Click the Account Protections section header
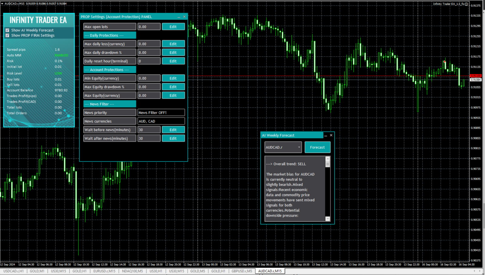The width and height of the screenshot is (485, 275). 110,70
